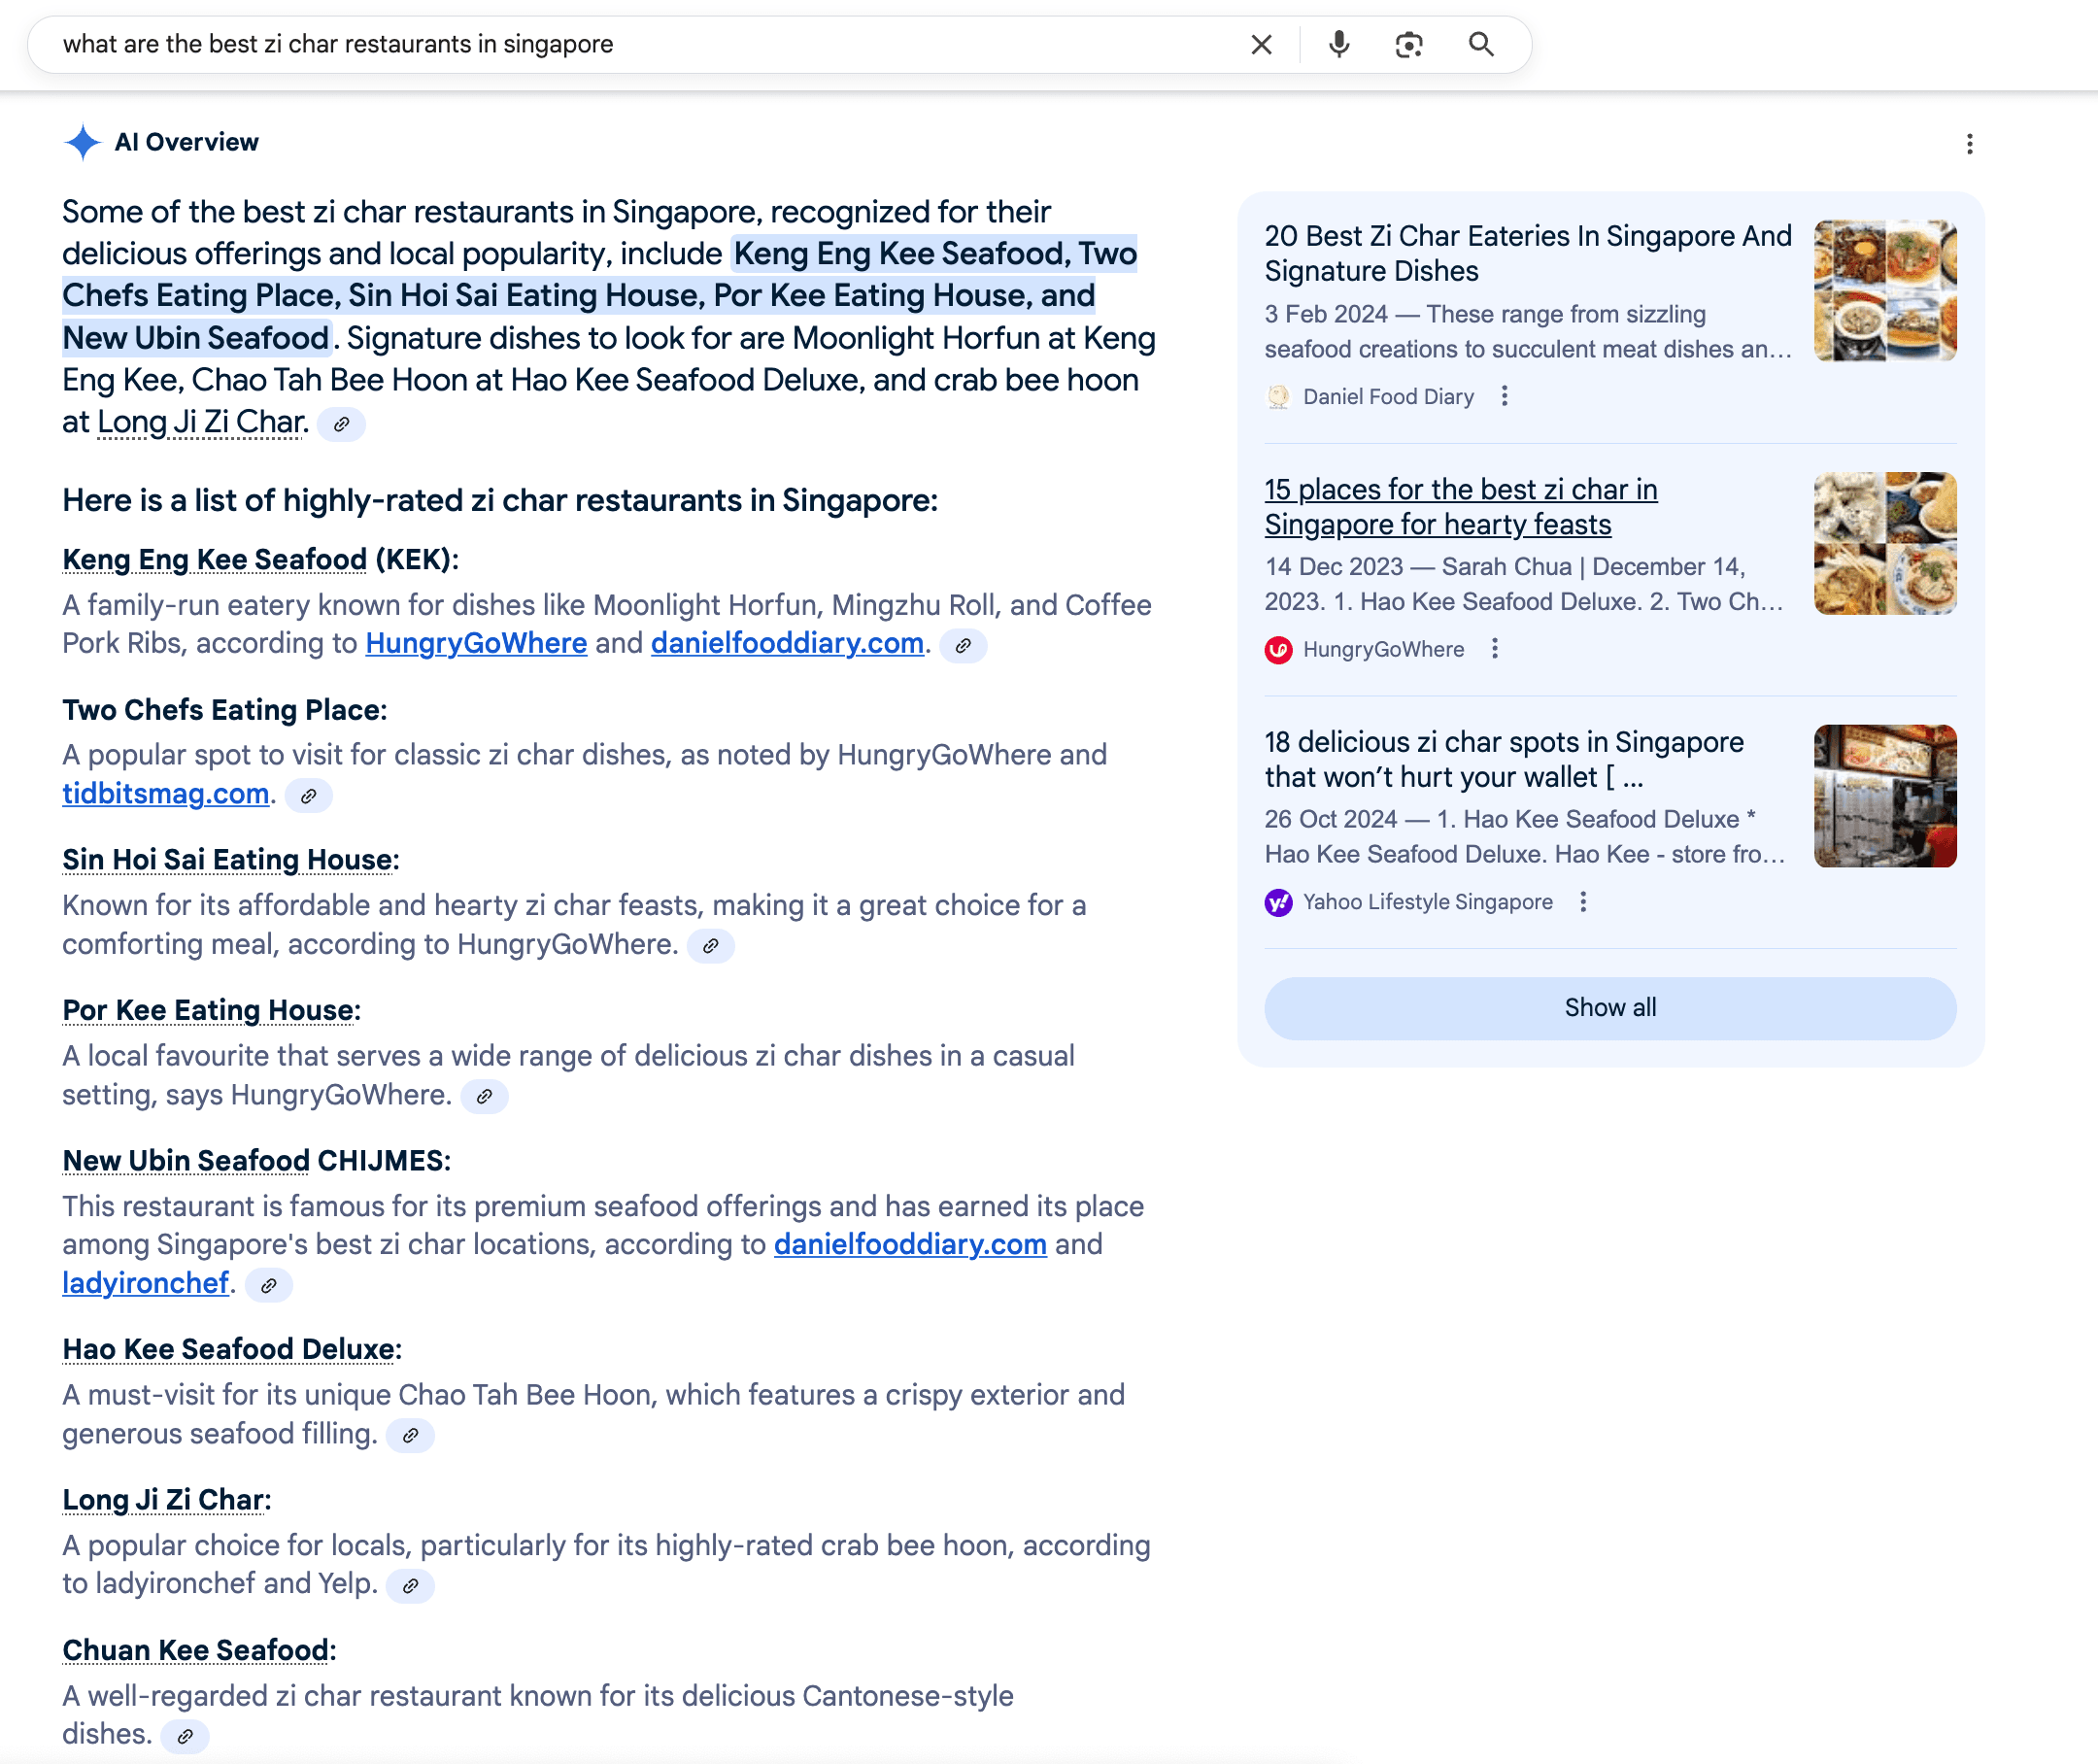Click the 20 Best Zi Char Eateries thumbnail

click(x=1884, y=291)
